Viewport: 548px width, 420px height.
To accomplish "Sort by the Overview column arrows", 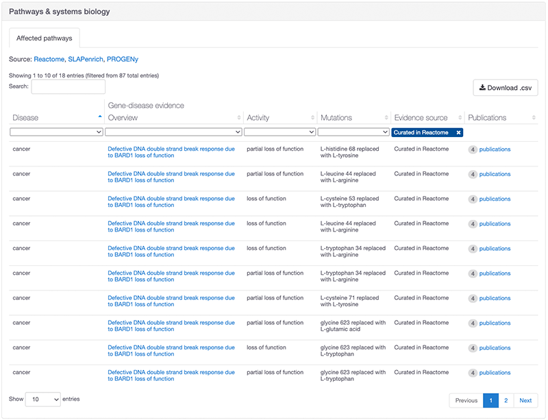I will (x=239, y=118).
